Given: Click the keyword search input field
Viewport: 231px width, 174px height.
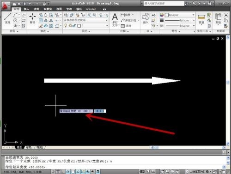Looking at the screenshot, I should 164,3.
